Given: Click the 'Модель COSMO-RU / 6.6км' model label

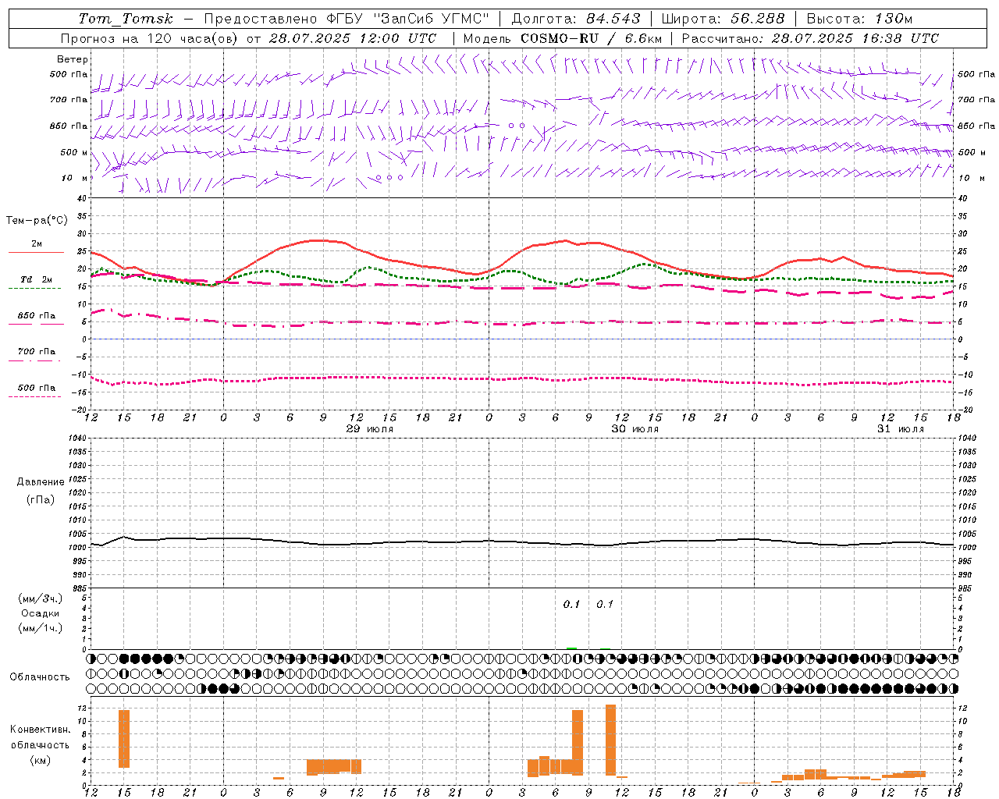Looking at the screenshot, I should coord(562,38).
